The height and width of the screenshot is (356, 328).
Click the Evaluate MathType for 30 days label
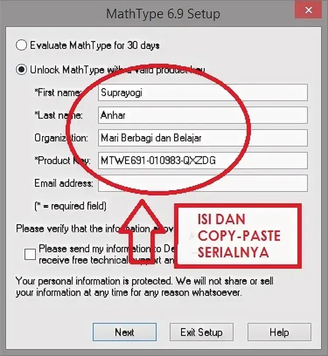pyautogui.click(x=95, y=45)
